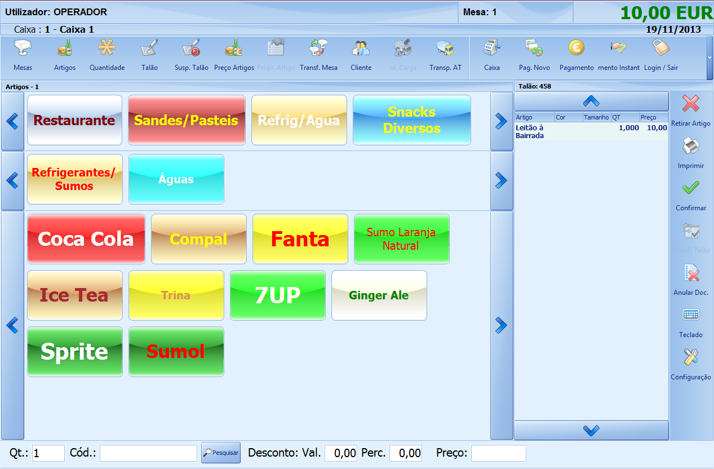Click right arrow of the drinks articles grid
Image resolution: width=714 pixels, height=469 pixels.
pos(502,325)
